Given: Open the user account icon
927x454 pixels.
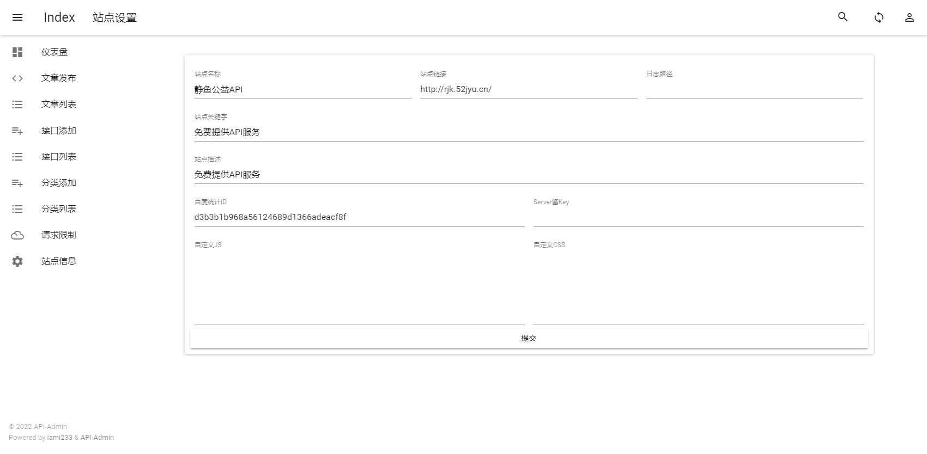Looking at the screenshot, I should [909, 17].
